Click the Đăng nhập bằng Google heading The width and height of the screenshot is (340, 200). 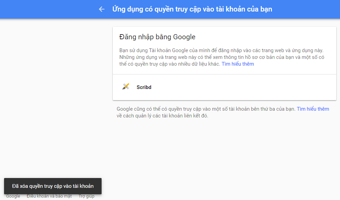157,37
